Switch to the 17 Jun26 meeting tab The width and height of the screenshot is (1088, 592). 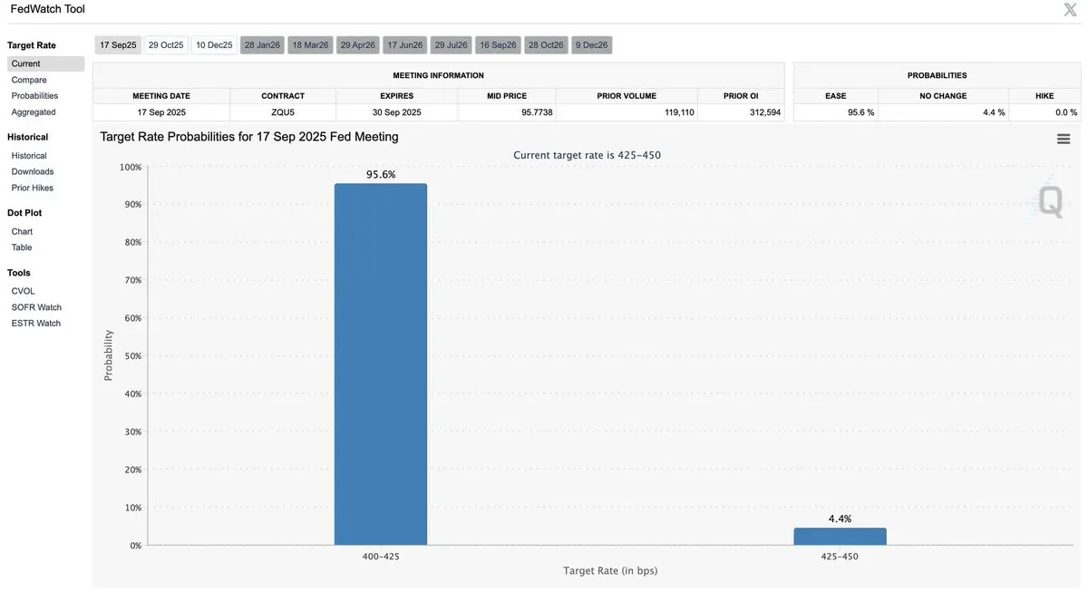pyautogui.click(x=404, y=45)
